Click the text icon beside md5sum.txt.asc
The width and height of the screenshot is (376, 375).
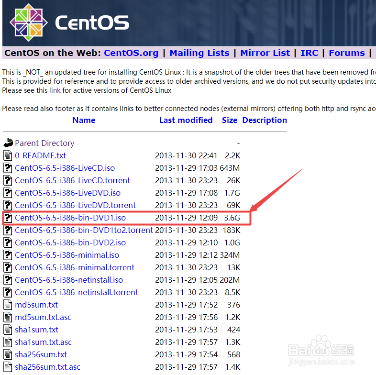(8, 317)
